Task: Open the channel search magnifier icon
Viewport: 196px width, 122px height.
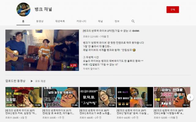Action: (x=133, y=21)
